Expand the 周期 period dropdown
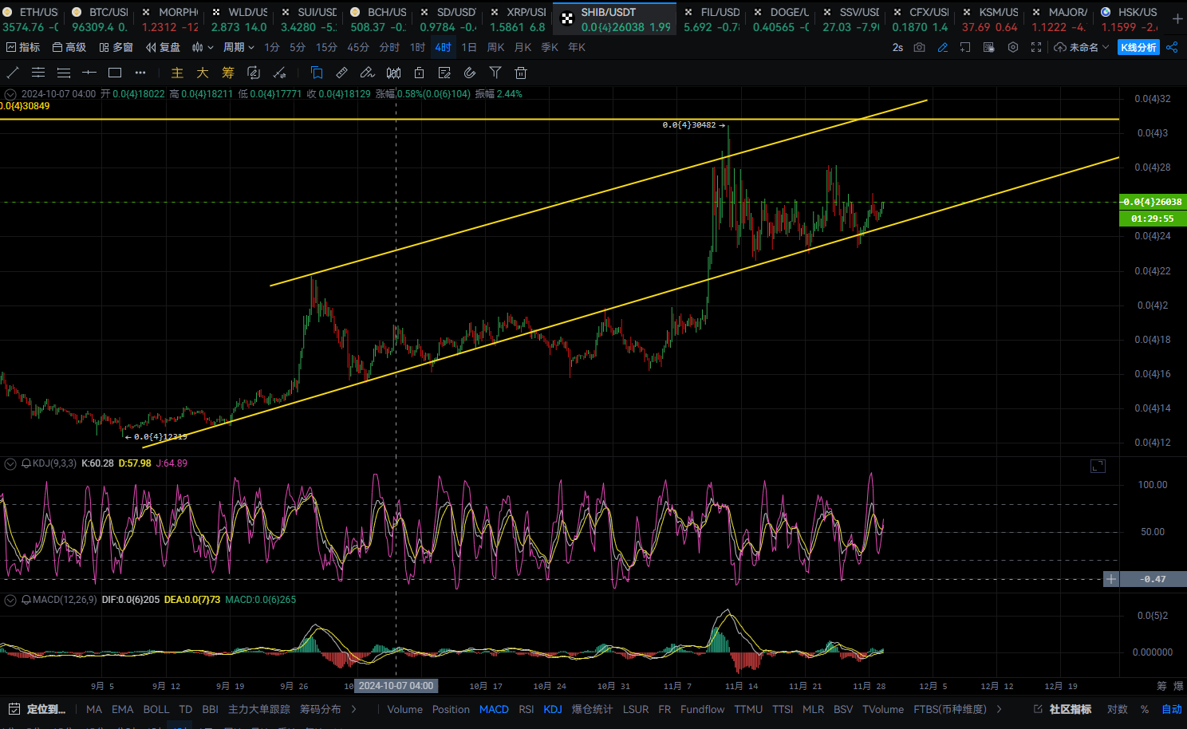 coord(239,48)
